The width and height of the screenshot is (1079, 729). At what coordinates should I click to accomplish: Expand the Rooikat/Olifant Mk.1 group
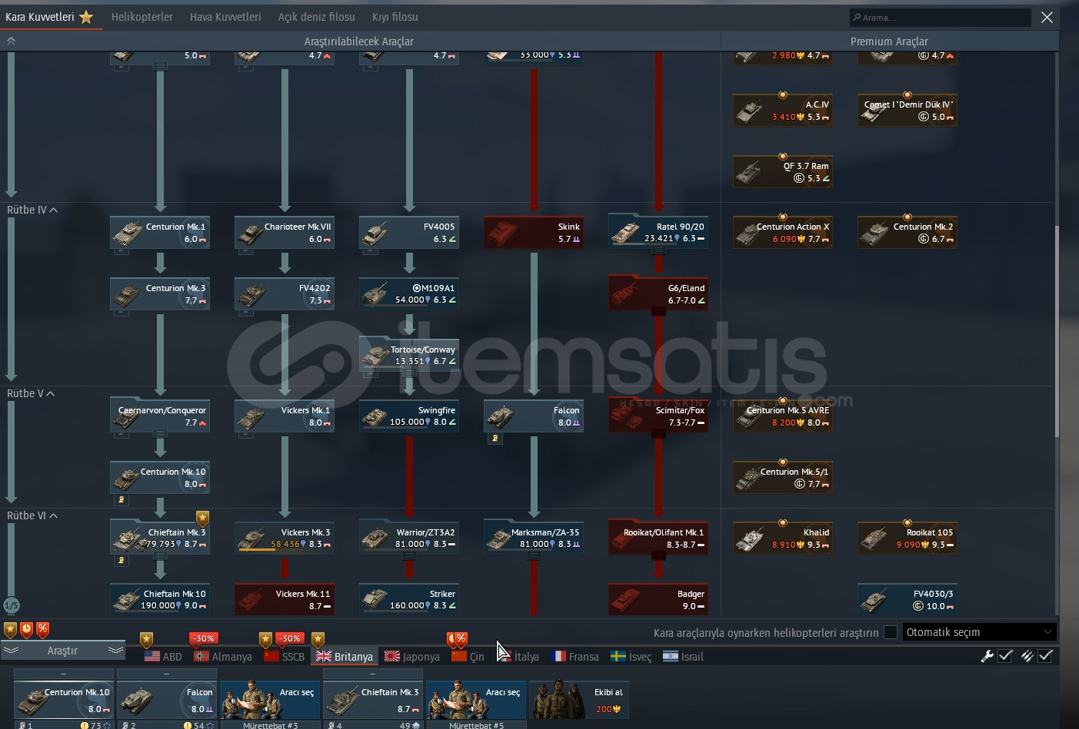[x=658, y=538]
